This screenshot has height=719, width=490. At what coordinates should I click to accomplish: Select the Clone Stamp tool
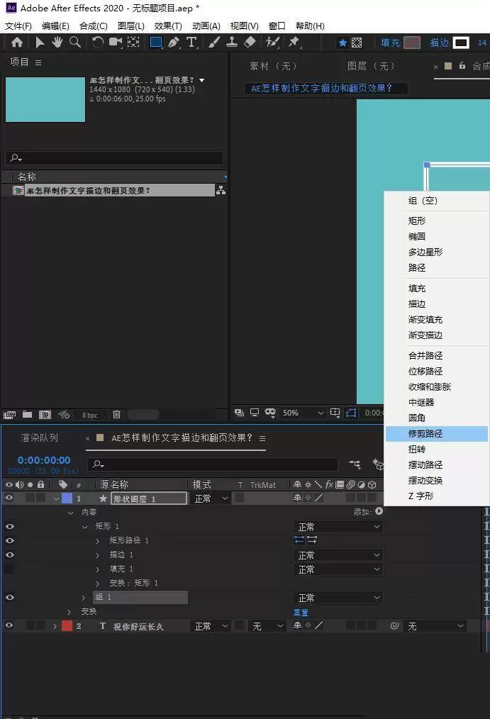coord(232,43)
